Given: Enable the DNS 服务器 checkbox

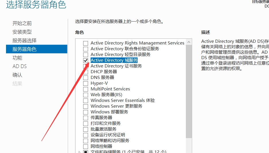Looking at the screenshot, I should 85,78.
